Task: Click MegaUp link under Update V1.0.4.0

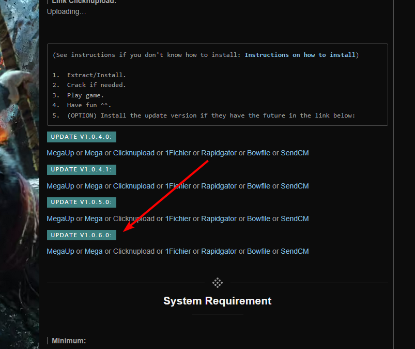Action: pos(60,153)
